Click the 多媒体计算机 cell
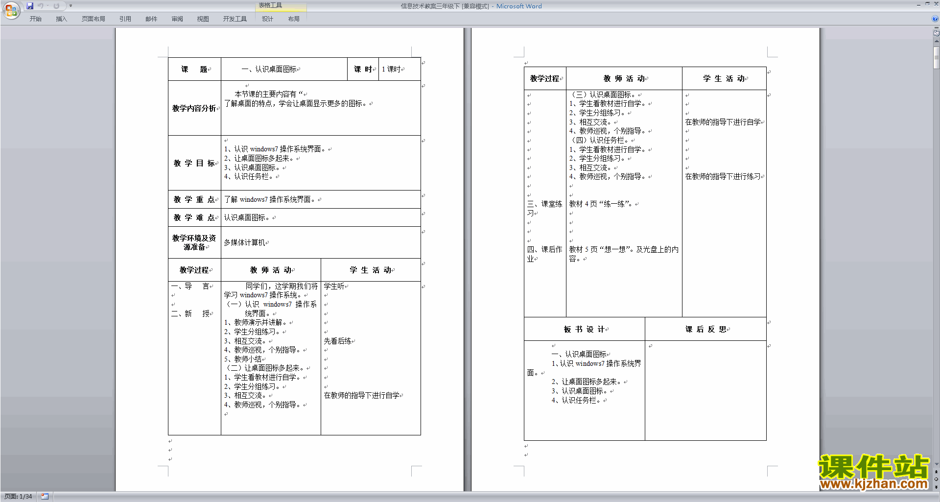Screen dimensions: 940x502 [321, 242]
